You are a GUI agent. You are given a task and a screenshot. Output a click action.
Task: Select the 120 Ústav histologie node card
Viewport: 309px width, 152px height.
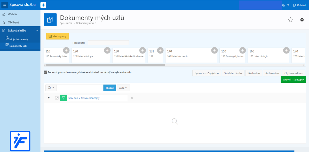tap(90, 55)
